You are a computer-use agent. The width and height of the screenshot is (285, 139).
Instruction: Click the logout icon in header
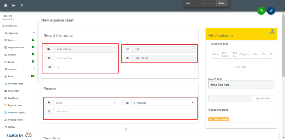pos(13,6)
